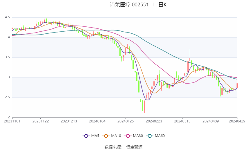Click the 20240315 date axis label
The height and width of the screenshot is (150, 247).
[182, 121]
